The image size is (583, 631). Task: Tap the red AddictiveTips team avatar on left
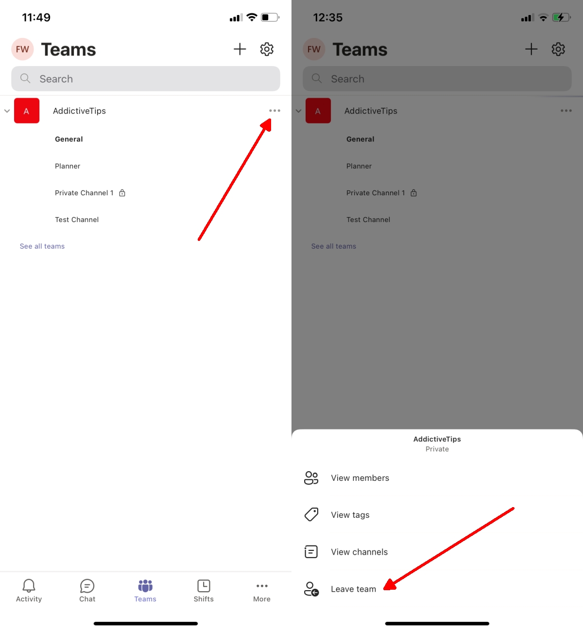[27, 111]
